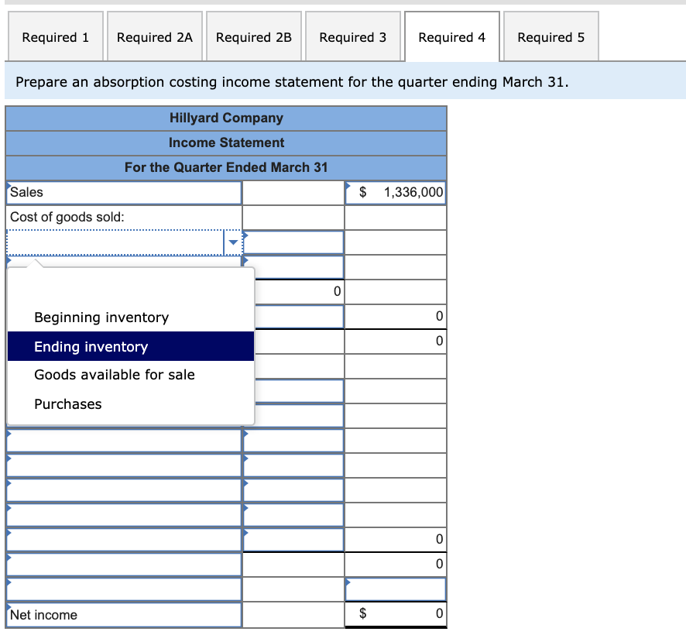The height and width of the screenshot is (635, 686).
Task: Open the Required 5 tab
Action: [x=551, y=36]
